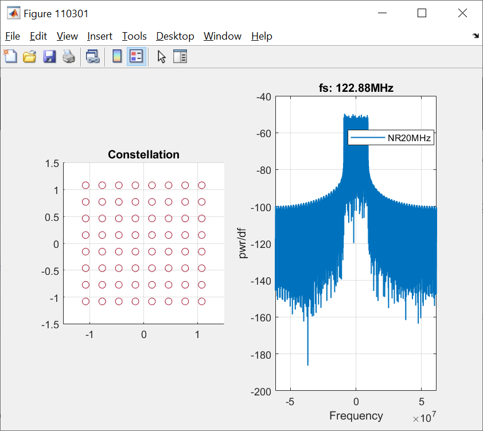Open the Help menu

[x=262, y=36]
